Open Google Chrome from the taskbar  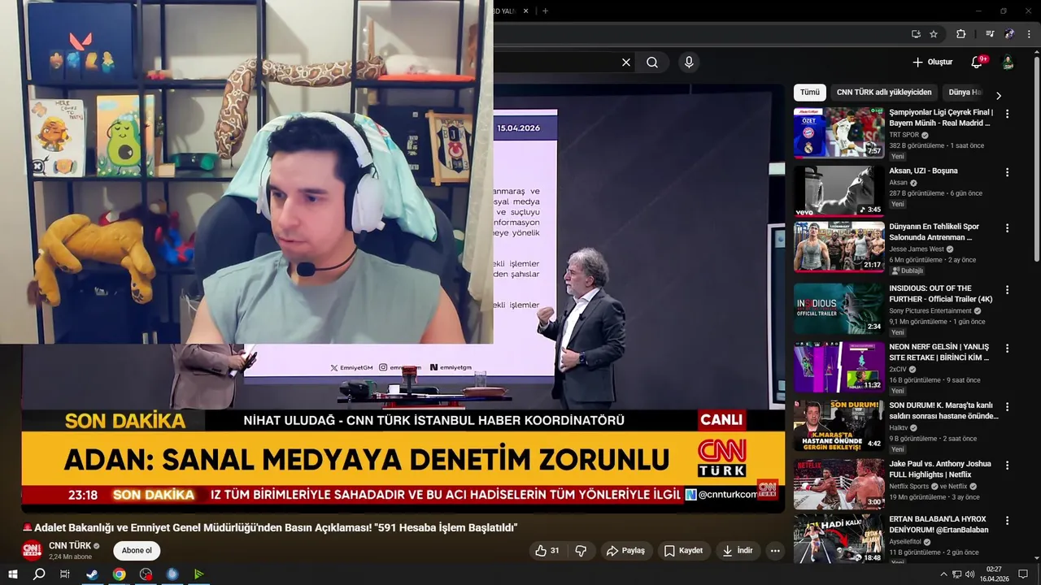[119, 574]
